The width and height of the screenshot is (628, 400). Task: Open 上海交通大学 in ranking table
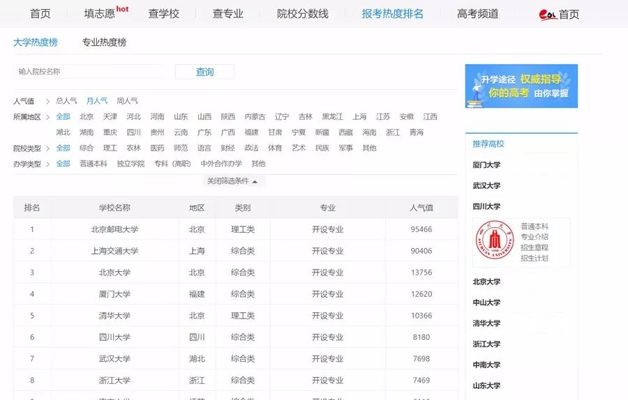click(x=115, y=251)
